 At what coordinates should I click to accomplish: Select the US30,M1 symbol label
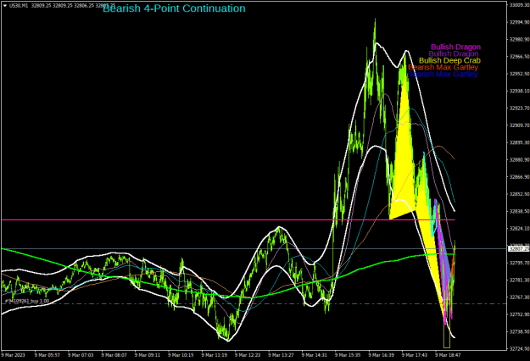[19, 5]
